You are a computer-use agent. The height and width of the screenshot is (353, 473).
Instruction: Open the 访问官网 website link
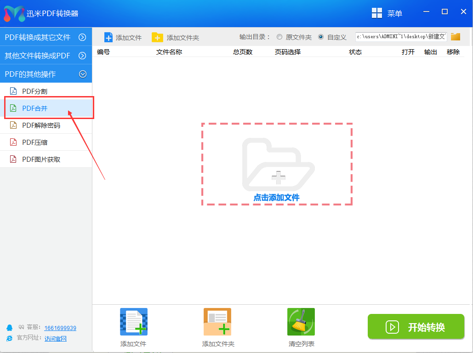[x=56, y=339]
